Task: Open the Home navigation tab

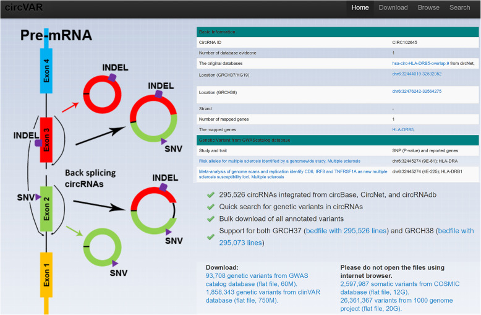Action: tap(360, 7)
